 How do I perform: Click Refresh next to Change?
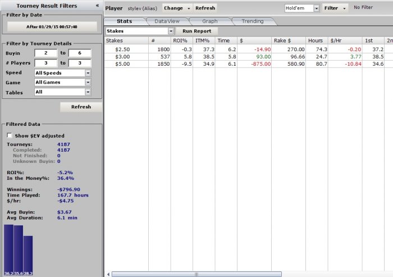pyautogui.click(x=205, y=8)
